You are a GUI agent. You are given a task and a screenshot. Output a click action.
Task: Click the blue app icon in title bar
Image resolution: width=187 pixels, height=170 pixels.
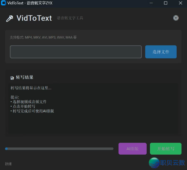tap(4, 3)
